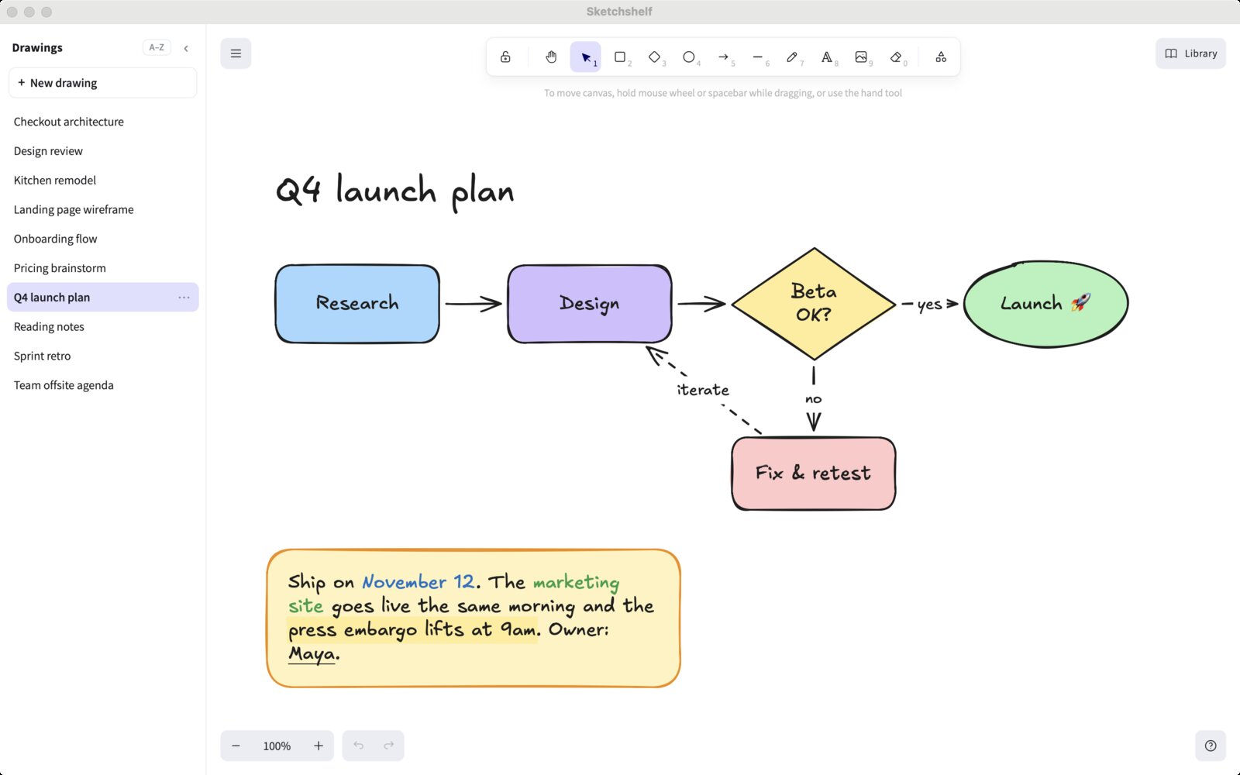
Task: Select the purple Design box
Action: (x=590, y=304)
